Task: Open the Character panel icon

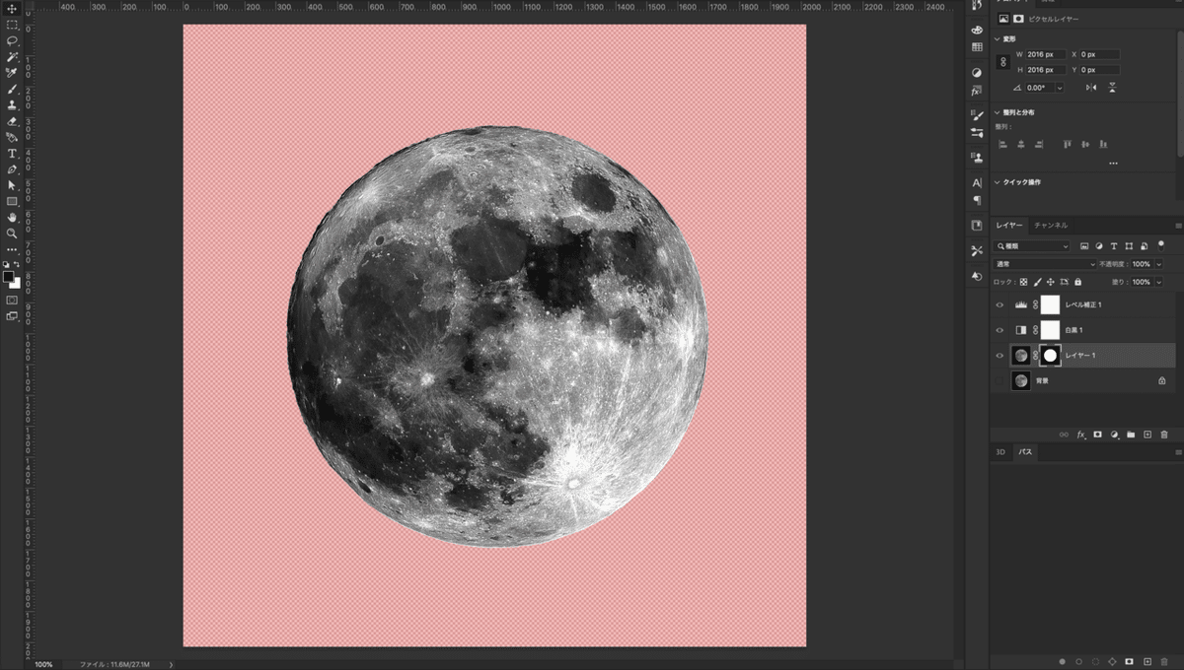Action: coord(977,182)
